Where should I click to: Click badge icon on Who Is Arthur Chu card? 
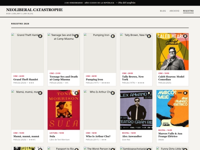[113, 93]
